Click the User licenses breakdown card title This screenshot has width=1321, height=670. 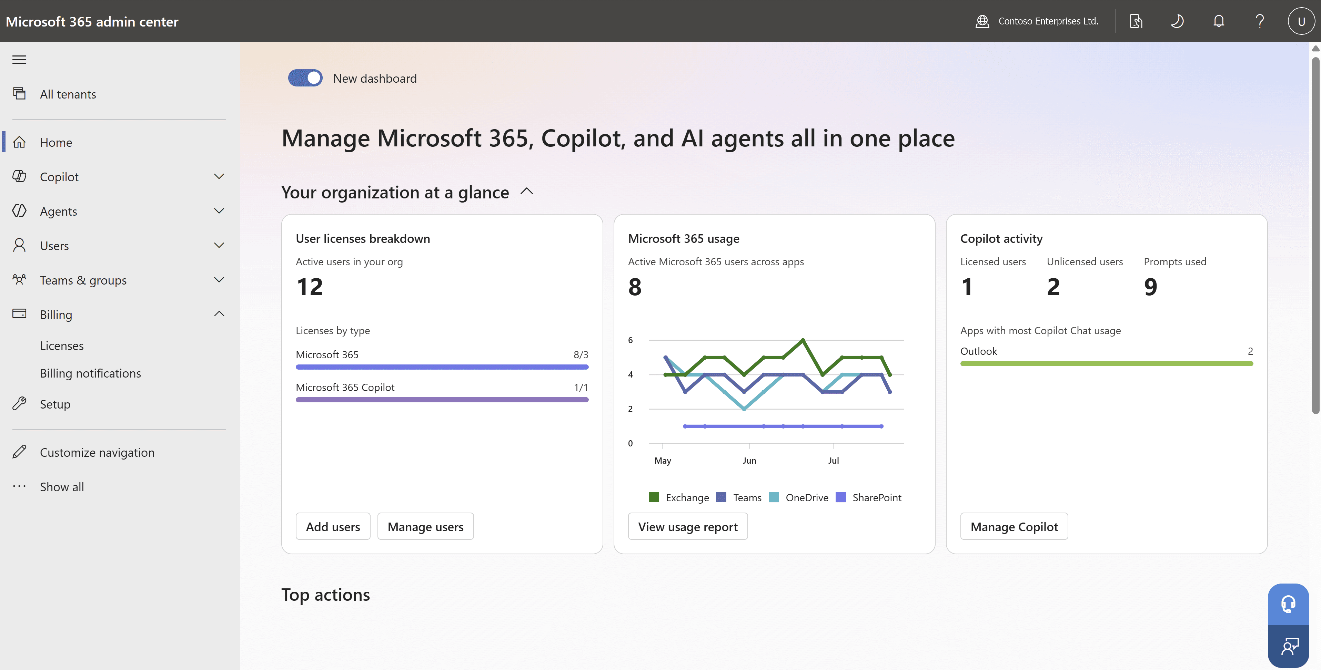[363, 238]
